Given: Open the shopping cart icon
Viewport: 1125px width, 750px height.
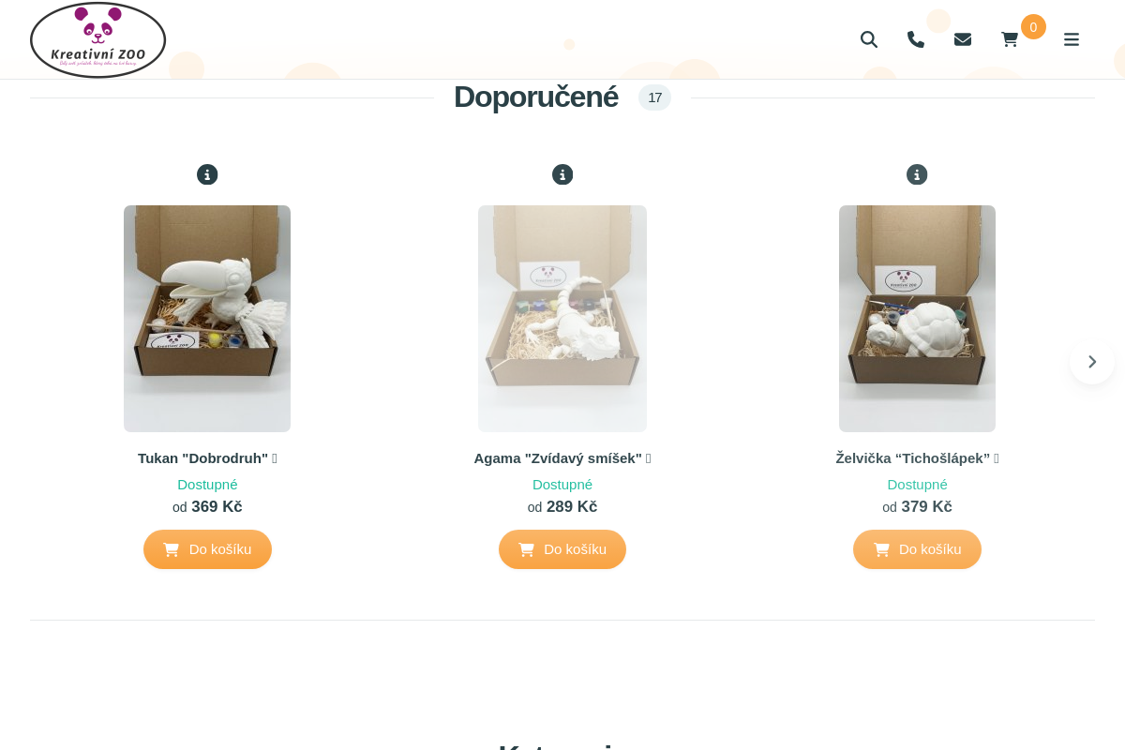Looking at the screenshot, I should tap(1010, 39).
